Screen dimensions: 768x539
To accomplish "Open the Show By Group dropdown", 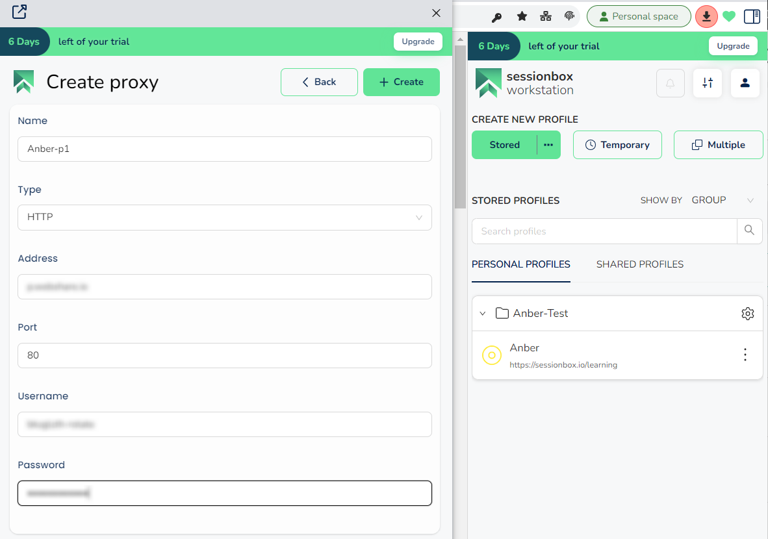I will [x=722, y=200].
